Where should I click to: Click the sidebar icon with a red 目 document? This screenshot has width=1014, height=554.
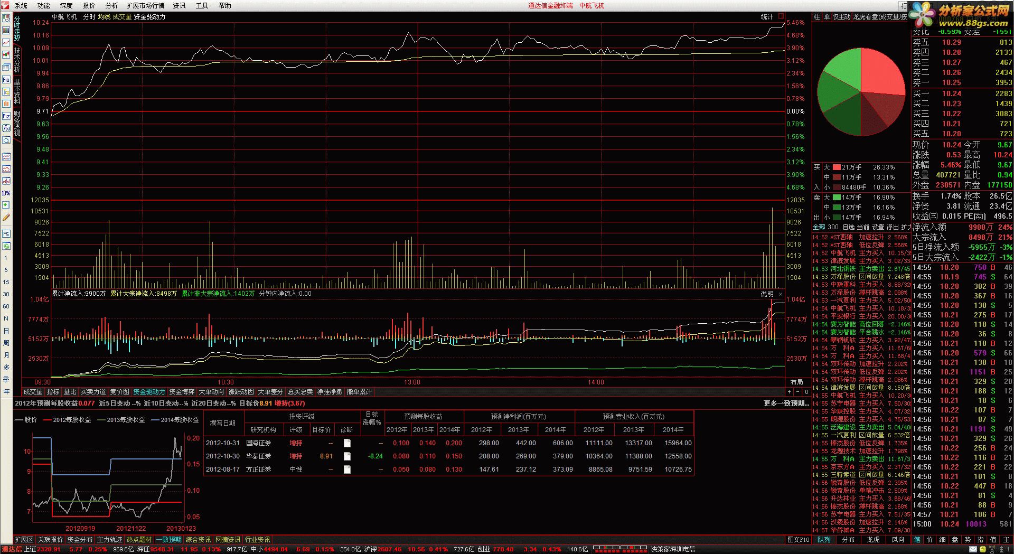tap(6, 104)
